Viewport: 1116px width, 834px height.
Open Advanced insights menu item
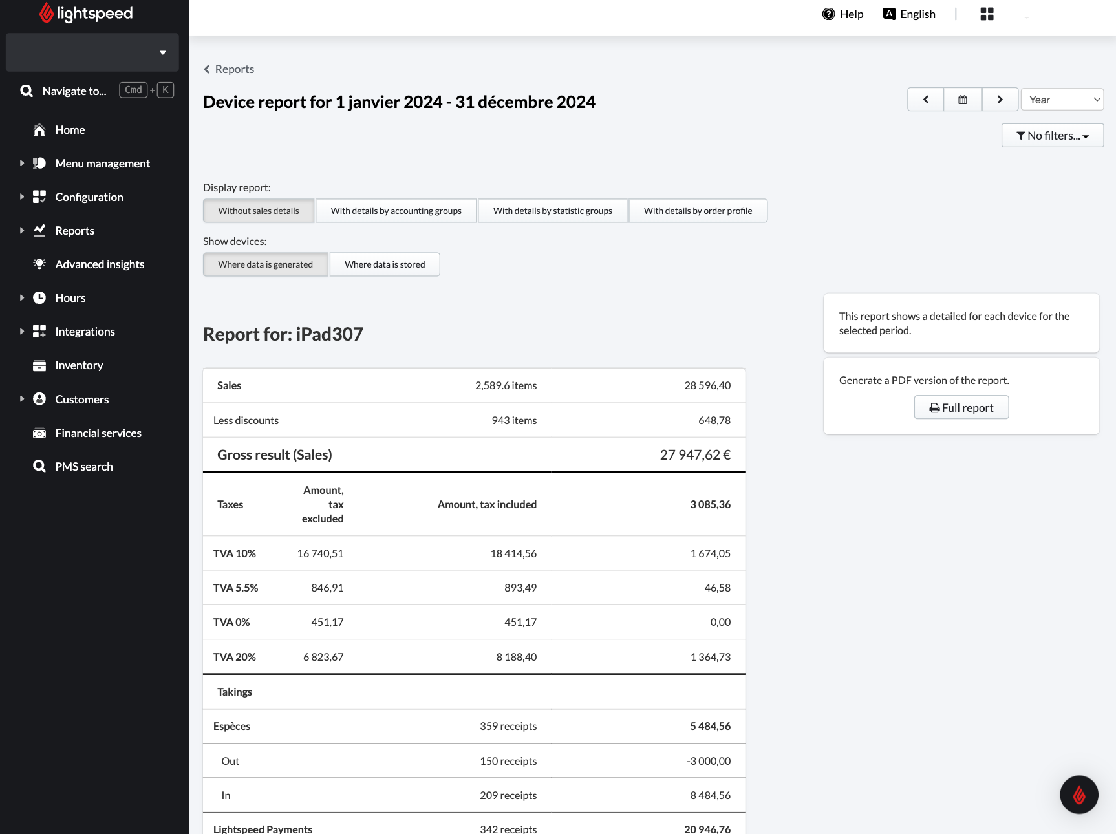100,264
